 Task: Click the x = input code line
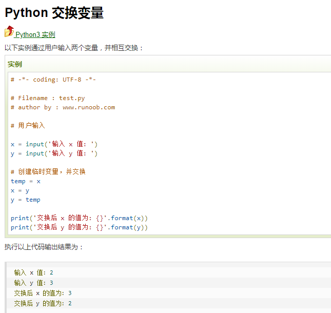[54, 144]
